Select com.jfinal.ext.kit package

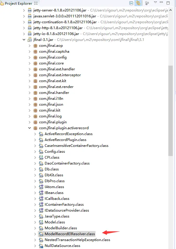tap(53, 81)
